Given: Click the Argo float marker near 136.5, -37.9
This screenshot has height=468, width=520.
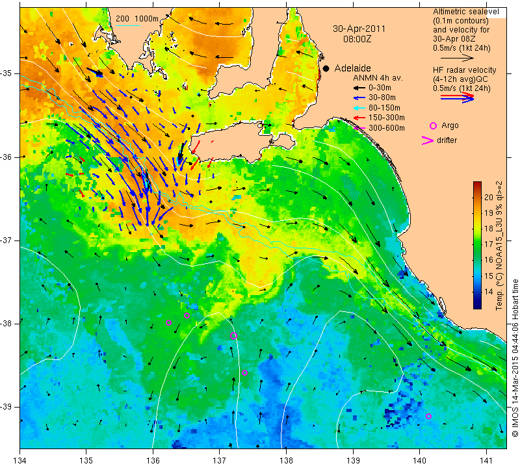Looking at the screenshot, I should click(x=187, y=315).
